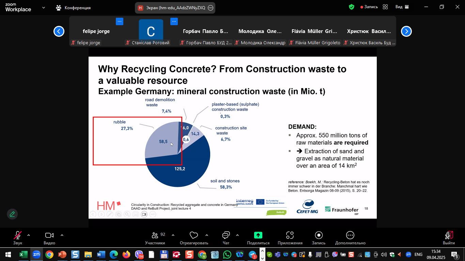This screenshot has width=465, height=261.
Task: Select Христюк Василь's participant tile
Action: pyautogui.click(x=369, y=31)
